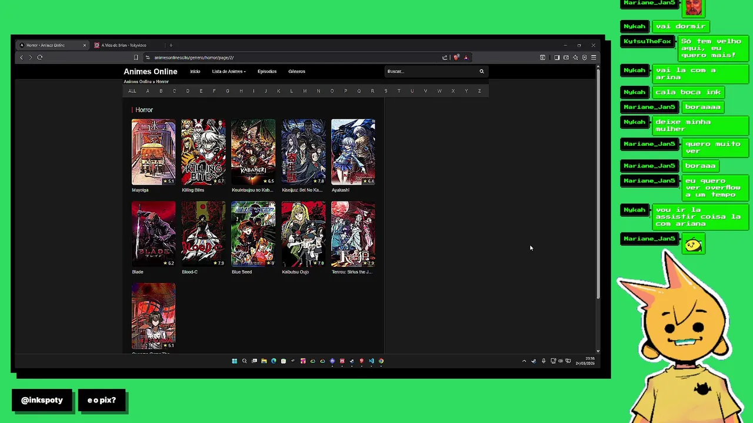Open Steam from the taskbar
753x423 pixels.
(x=352, y=361)
